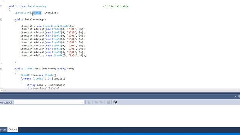Click the "2A20" string literal
The width and height of the screenshot is (240, 135).
(72, 33)
